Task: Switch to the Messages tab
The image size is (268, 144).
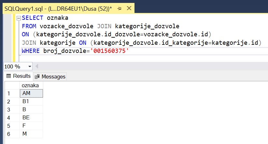Action: click(x=50, y=77)
